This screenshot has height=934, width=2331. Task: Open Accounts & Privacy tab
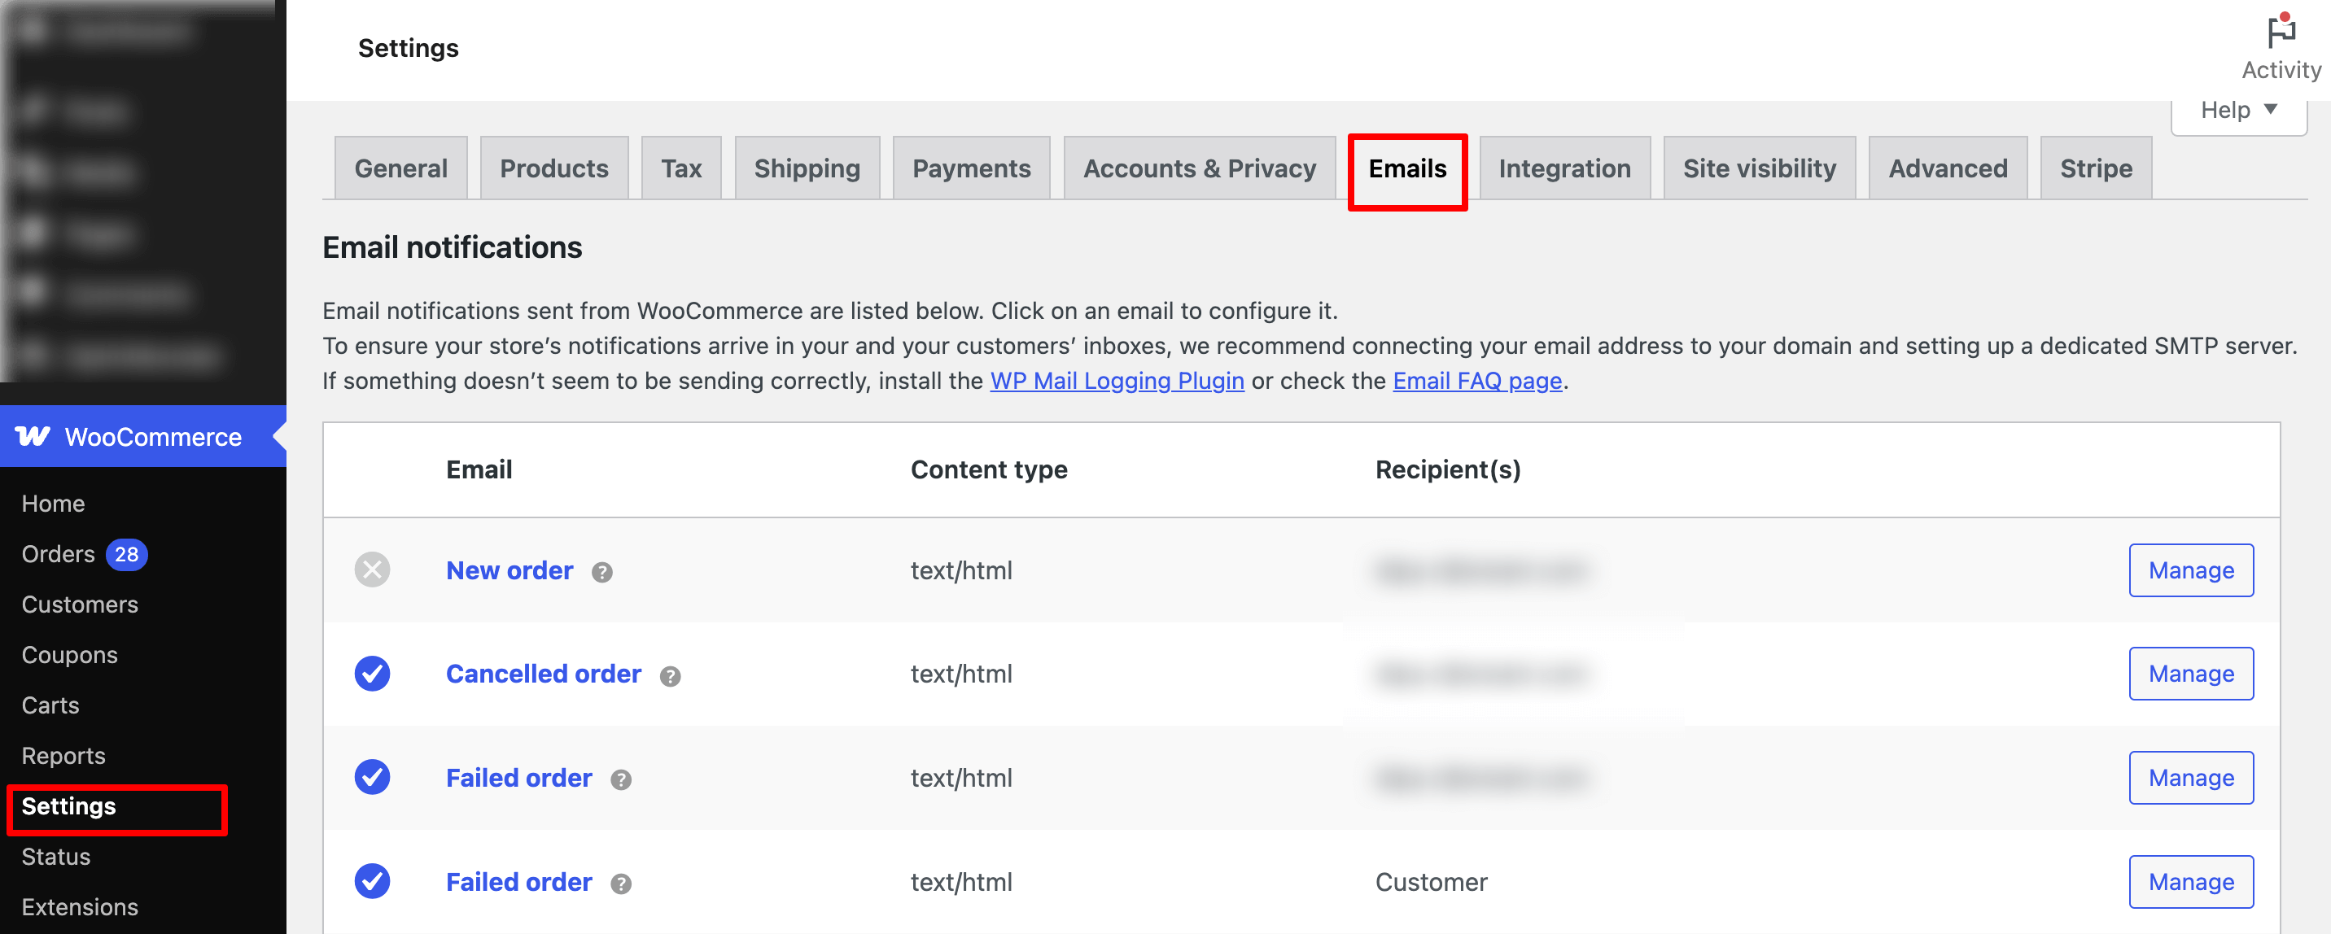point(1199,168)
